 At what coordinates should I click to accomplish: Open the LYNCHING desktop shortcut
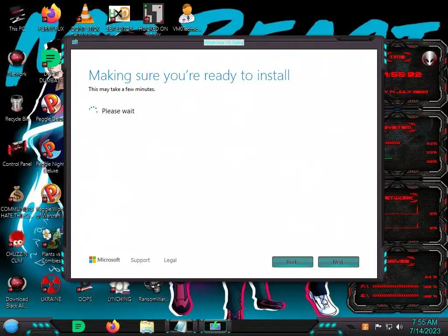tap(119, 292)
